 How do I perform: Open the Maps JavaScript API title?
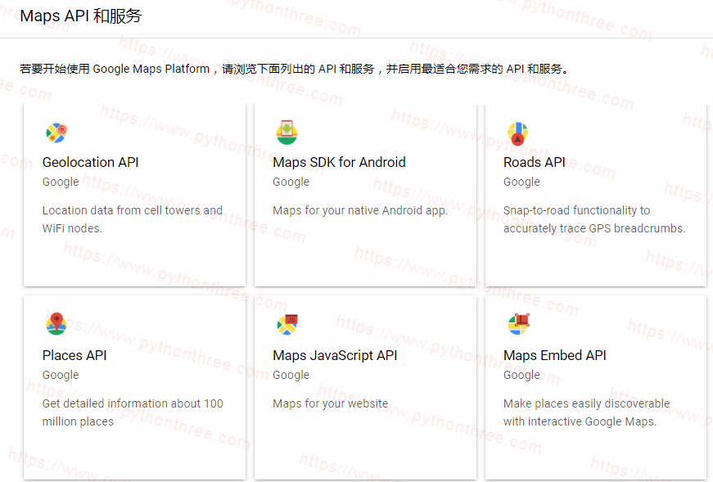335,355
